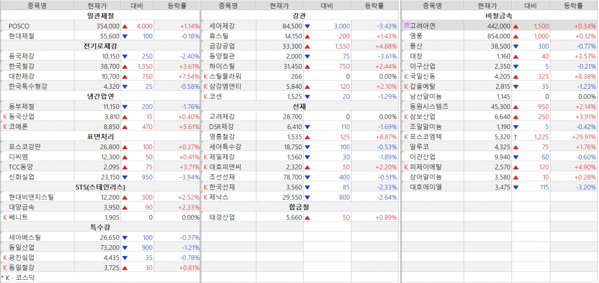Open the 대한제강 stock name

pyautogui.click(x=22, y=76)
